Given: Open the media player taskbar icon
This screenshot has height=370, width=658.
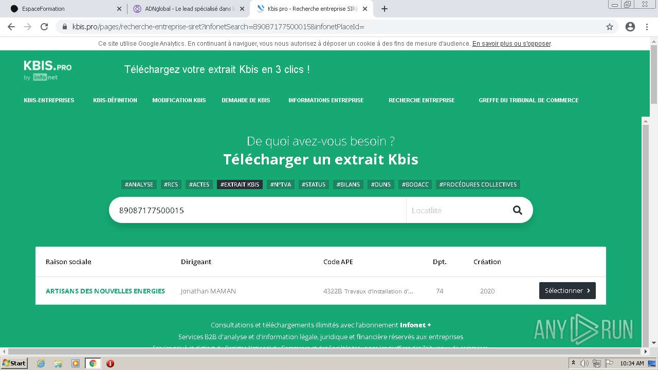Looking at the screenshot, I should tap(76, 363).
